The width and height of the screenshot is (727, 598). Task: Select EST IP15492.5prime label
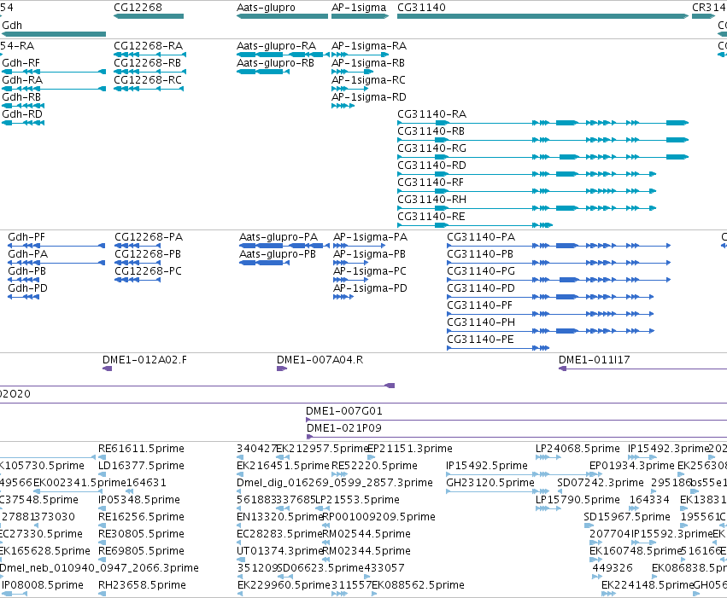[x=487, y=466]
